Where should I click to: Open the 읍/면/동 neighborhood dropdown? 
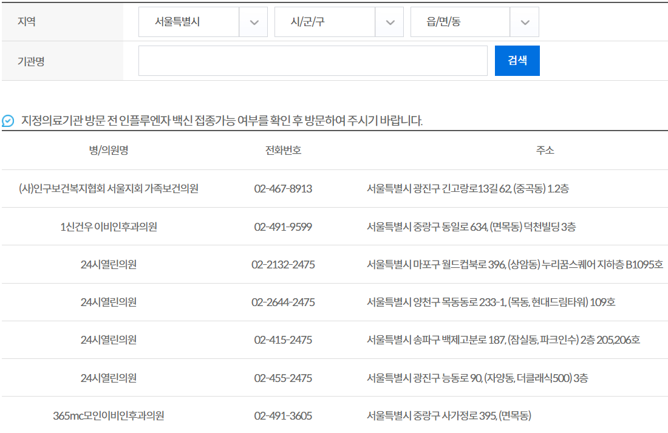pos(462,21)
